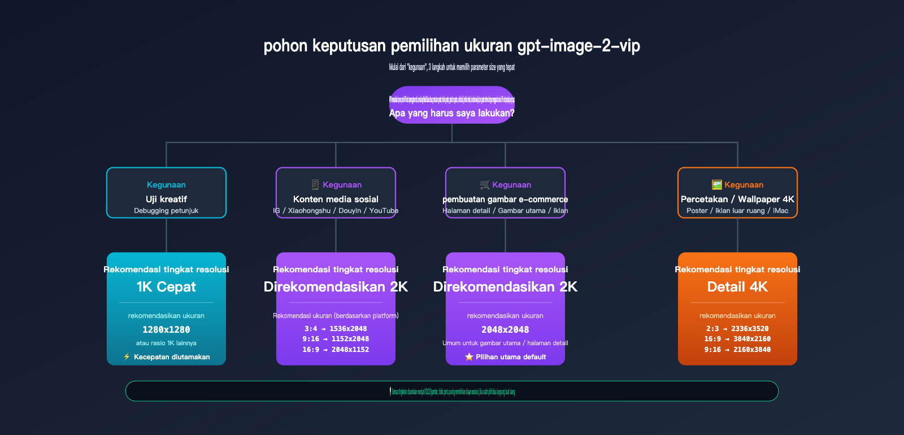Click the "Kecepatan diutamakan" label
This screenshot has width=904, height=435.
pos(172,357)
